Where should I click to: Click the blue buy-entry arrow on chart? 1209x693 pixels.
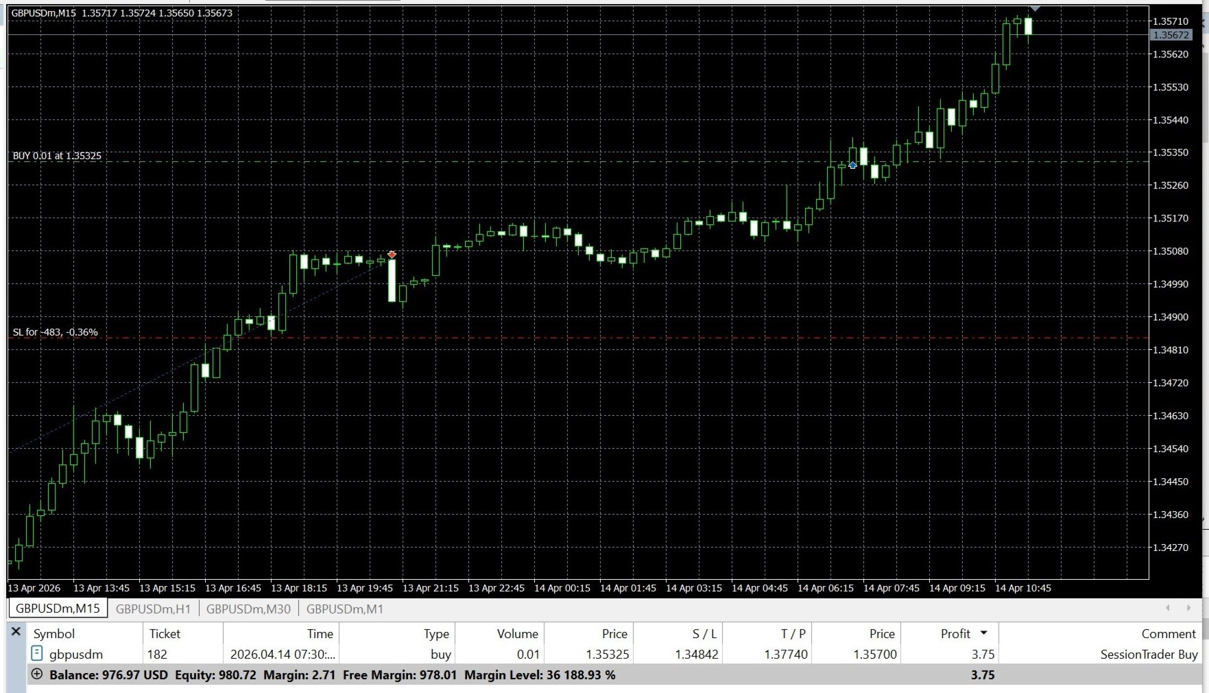click(852, 165)
